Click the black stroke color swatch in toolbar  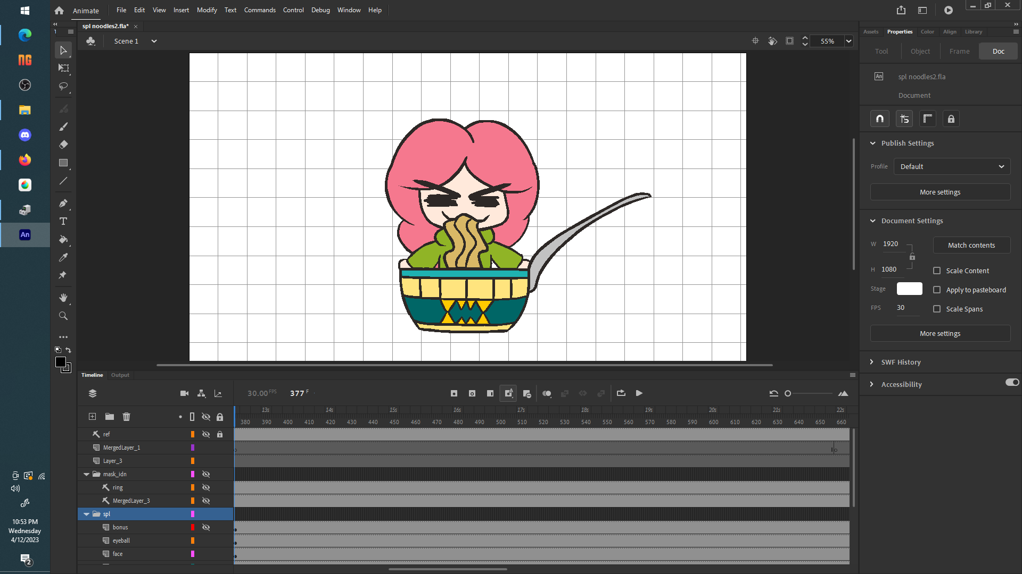click(x=61, y=362)
